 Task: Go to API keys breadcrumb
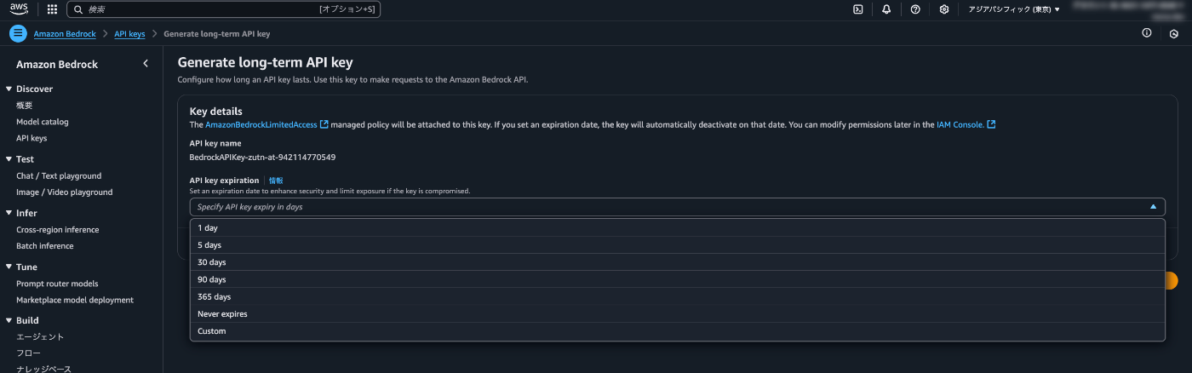point(129,34)
